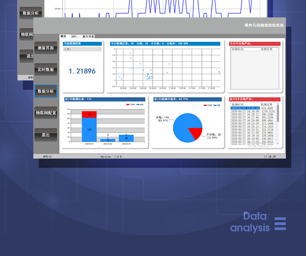This screenshot has height=256, width=306.
Task: Click the blue 104 bar segment
Action: point(89,130)
